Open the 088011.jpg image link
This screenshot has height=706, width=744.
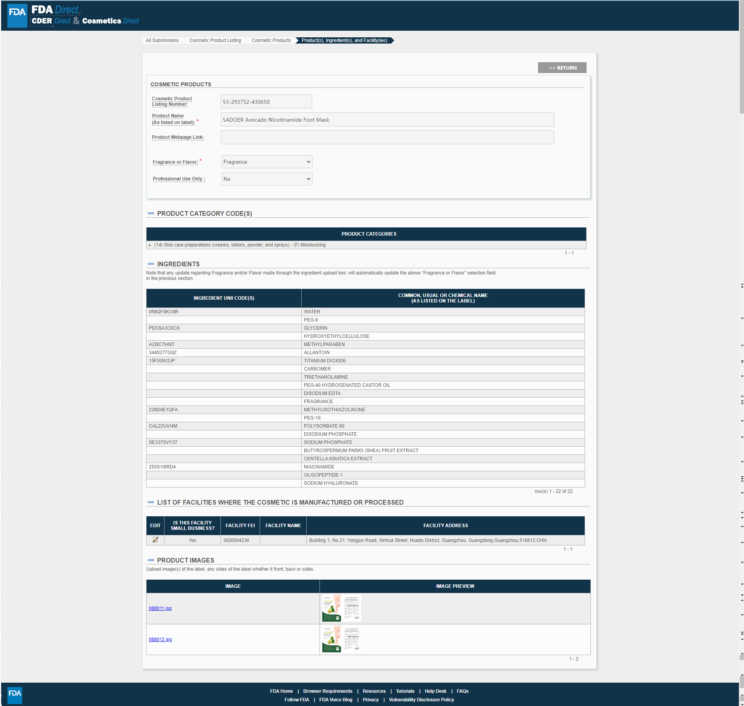click(160, 608)
